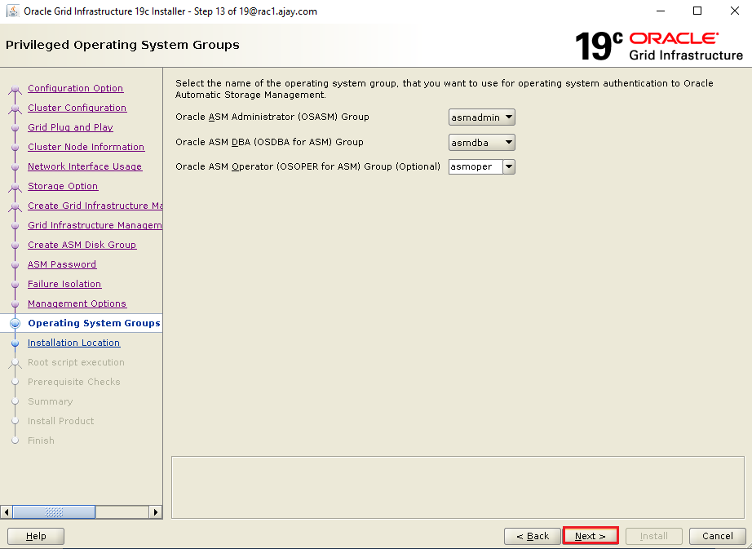This screenshot has width=752, height=549.
Task: Click the Configuration Option step marker icon
Action: [x=15, y=89]
